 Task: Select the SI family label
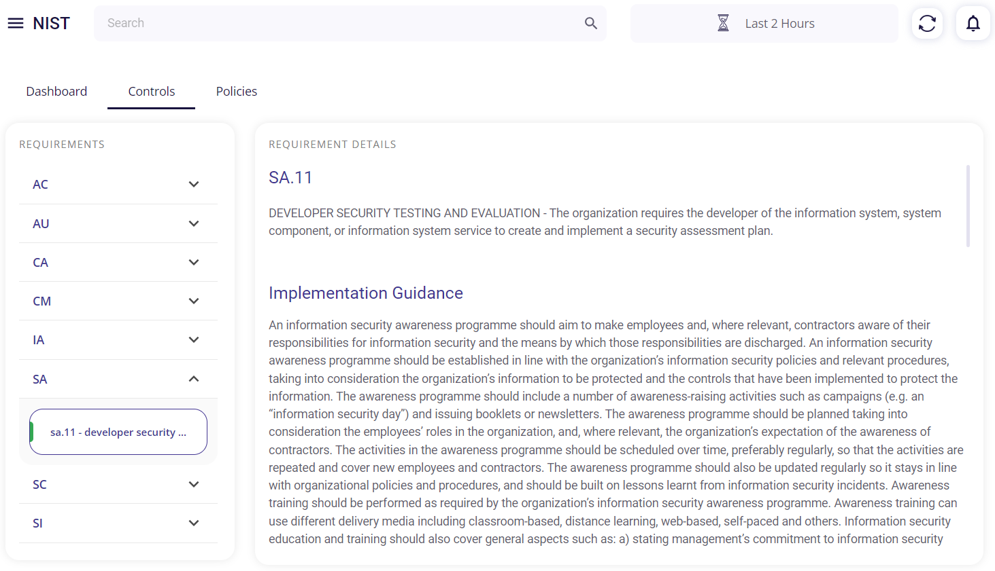coord(37,523)
